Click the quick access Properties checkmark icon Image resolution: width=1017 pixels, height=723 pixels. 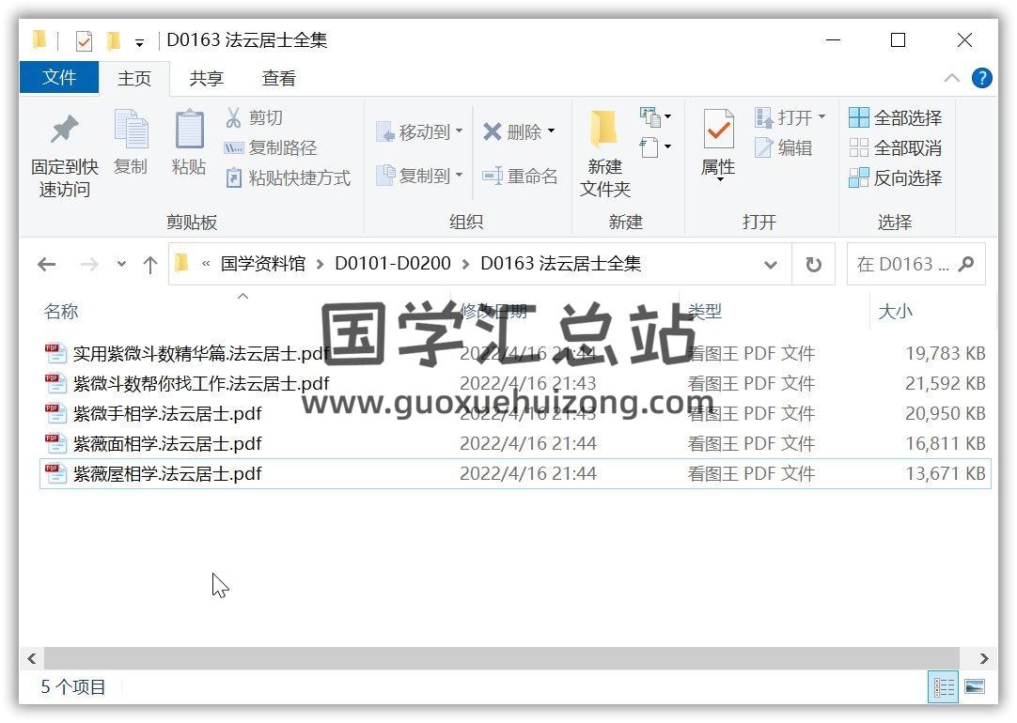click(x=84, y=41)
